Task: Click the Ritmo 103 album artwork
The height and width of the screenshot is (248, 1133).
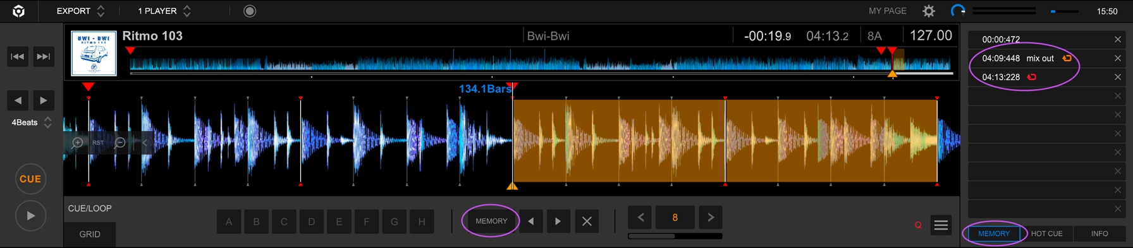Action: click(x=94, y=53)
